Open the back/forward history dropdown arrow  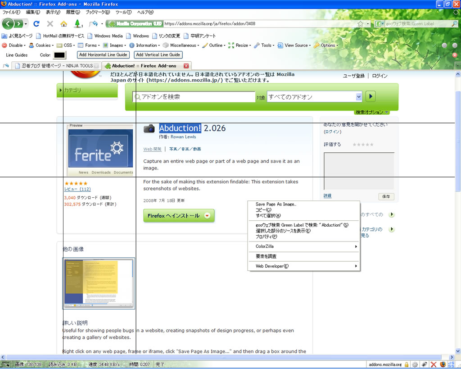[26, 23]
